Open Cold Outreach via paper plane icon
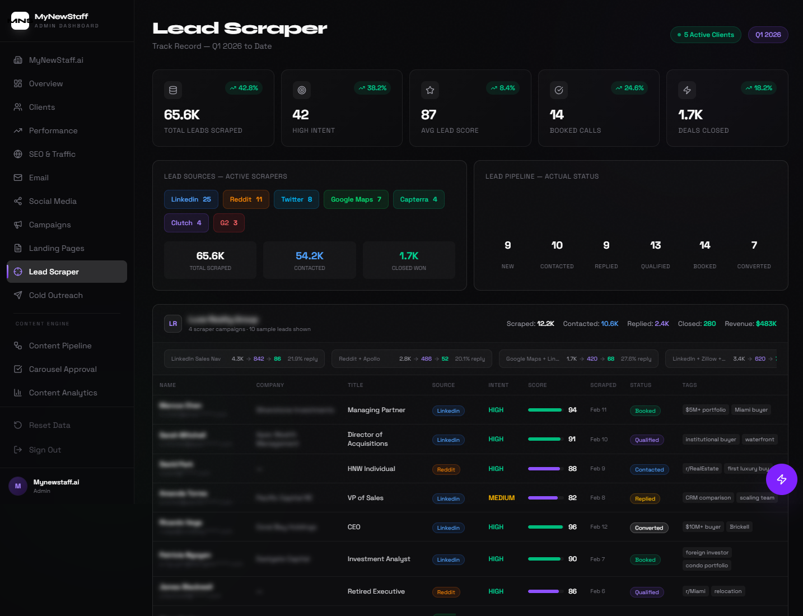Screen dimensions: 803x616 18,295
